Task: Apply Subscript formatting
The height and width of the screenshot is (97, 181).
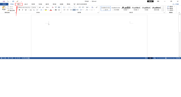Action: pyautogui.click(x=34, y=10)
